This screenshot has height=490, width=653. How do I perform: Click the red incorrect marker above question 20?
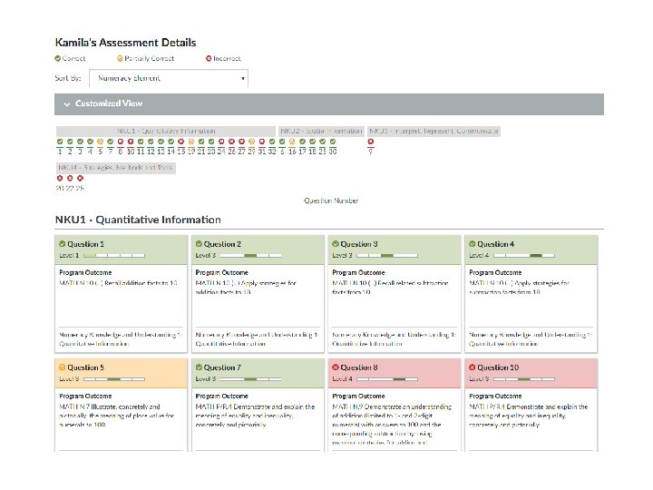(60, 178)
